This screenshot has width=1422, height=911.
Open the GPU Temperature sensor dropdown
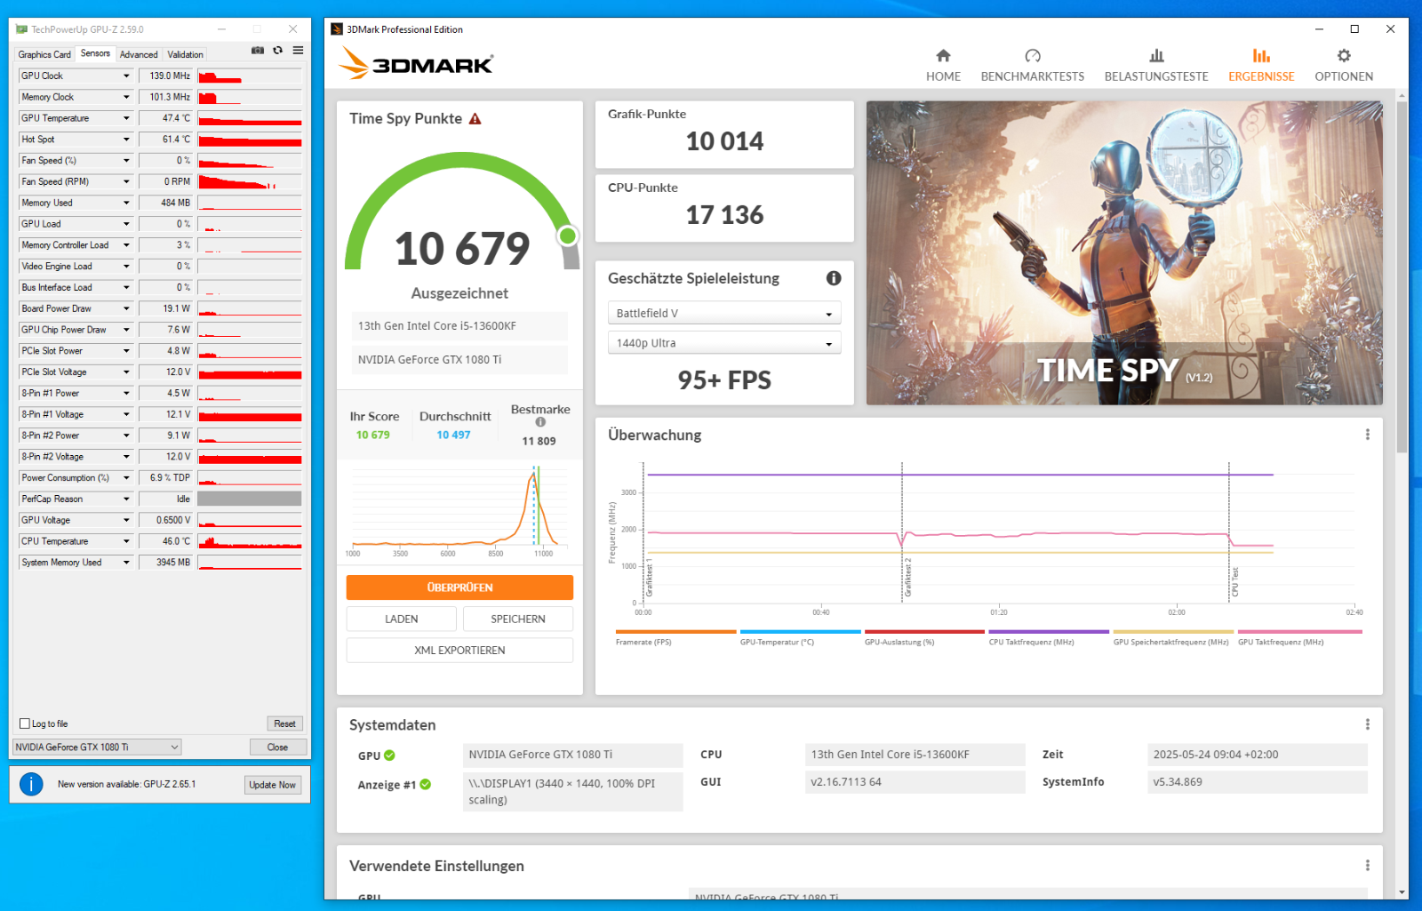(x=126, y=118)
